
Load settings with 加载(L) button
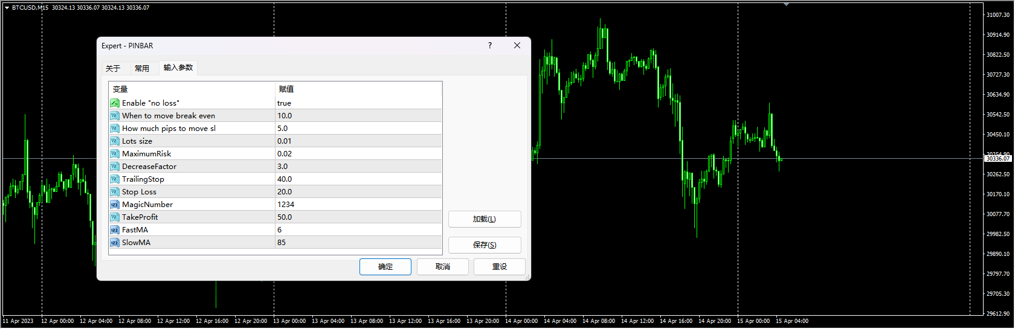[x=485, y=219]
